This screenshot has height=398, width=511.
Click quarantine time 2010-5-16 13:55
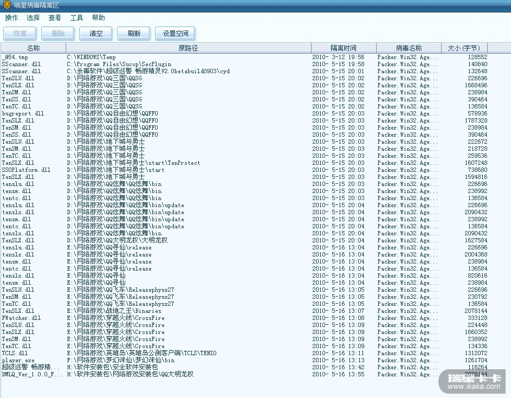click(x=338, y=374)
